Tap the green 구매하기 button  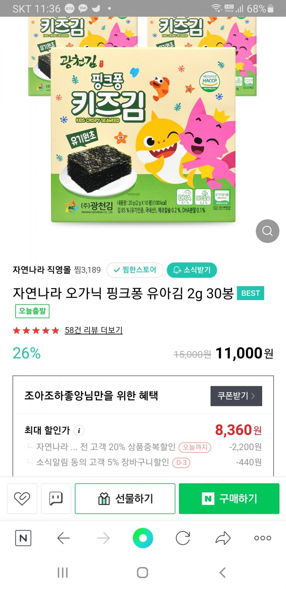click(229, 498)
